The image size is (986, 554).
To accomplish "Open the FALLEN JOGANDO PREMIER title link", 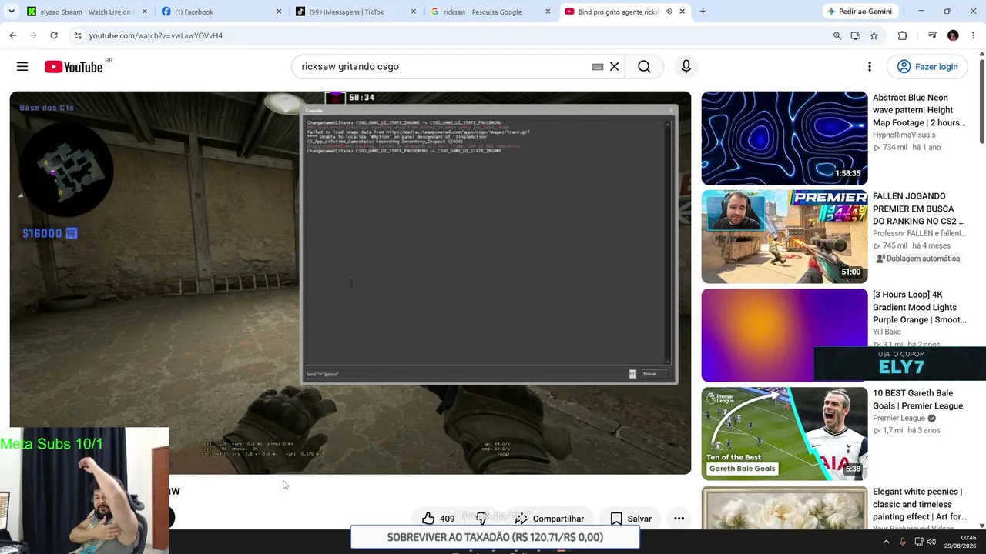I will pyautogui.click(x=919, y=209).
